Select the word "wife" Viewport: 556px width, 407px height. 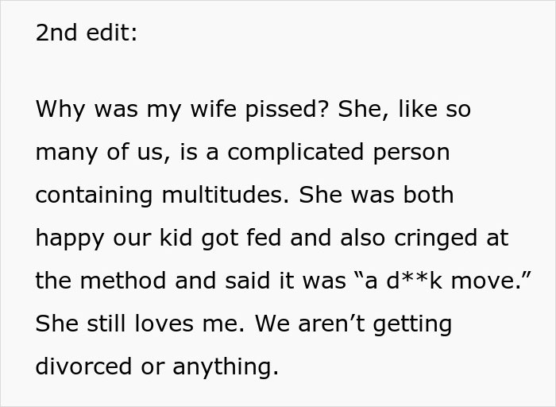(214, 108)
